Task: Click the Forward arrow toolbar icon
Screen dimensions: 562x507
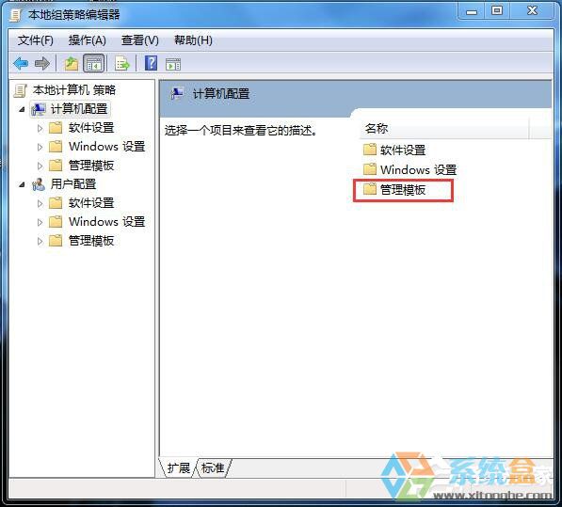Action: pyautogui.click(x=42, y=64)
